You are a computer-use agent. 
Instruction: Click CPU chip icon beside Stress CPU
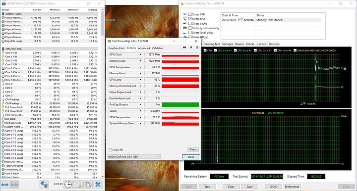tap(185, 14)
